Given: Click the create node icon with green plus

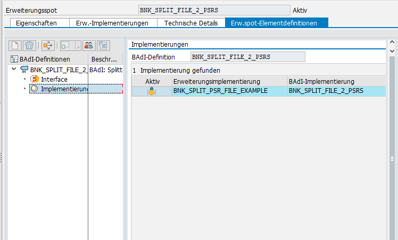Looking at the screenshot, I should pos(67,46).
